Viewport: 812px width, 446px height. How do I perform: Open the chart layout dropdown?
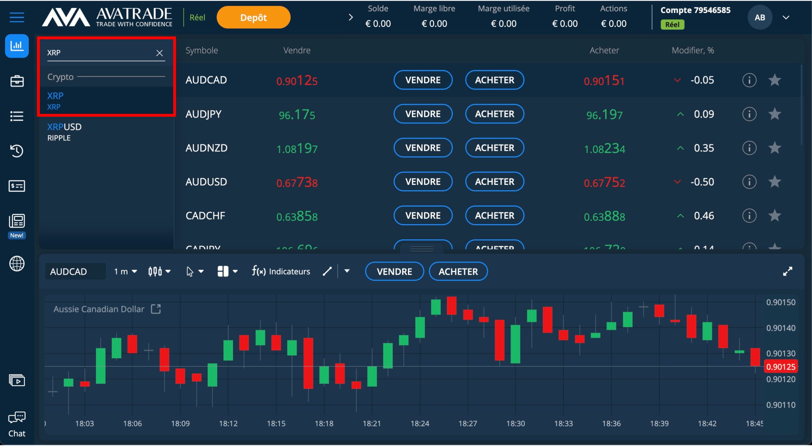click(x=227, y=271)
